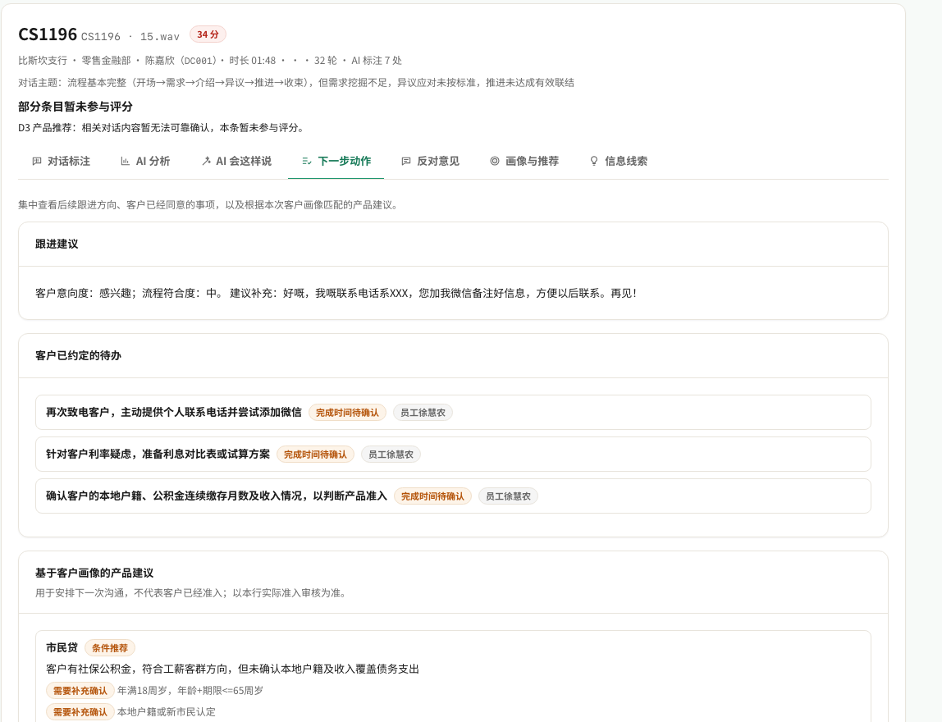Click the 32 轮 rounds text
Image resolution: width=942 pixels, height=722 pixels.
point(326,61)
